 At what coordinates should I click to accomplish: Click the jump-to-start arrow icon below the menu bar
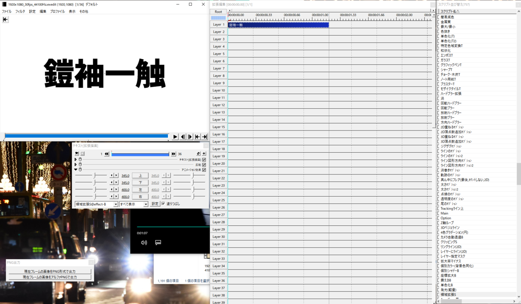coord(5,19)
